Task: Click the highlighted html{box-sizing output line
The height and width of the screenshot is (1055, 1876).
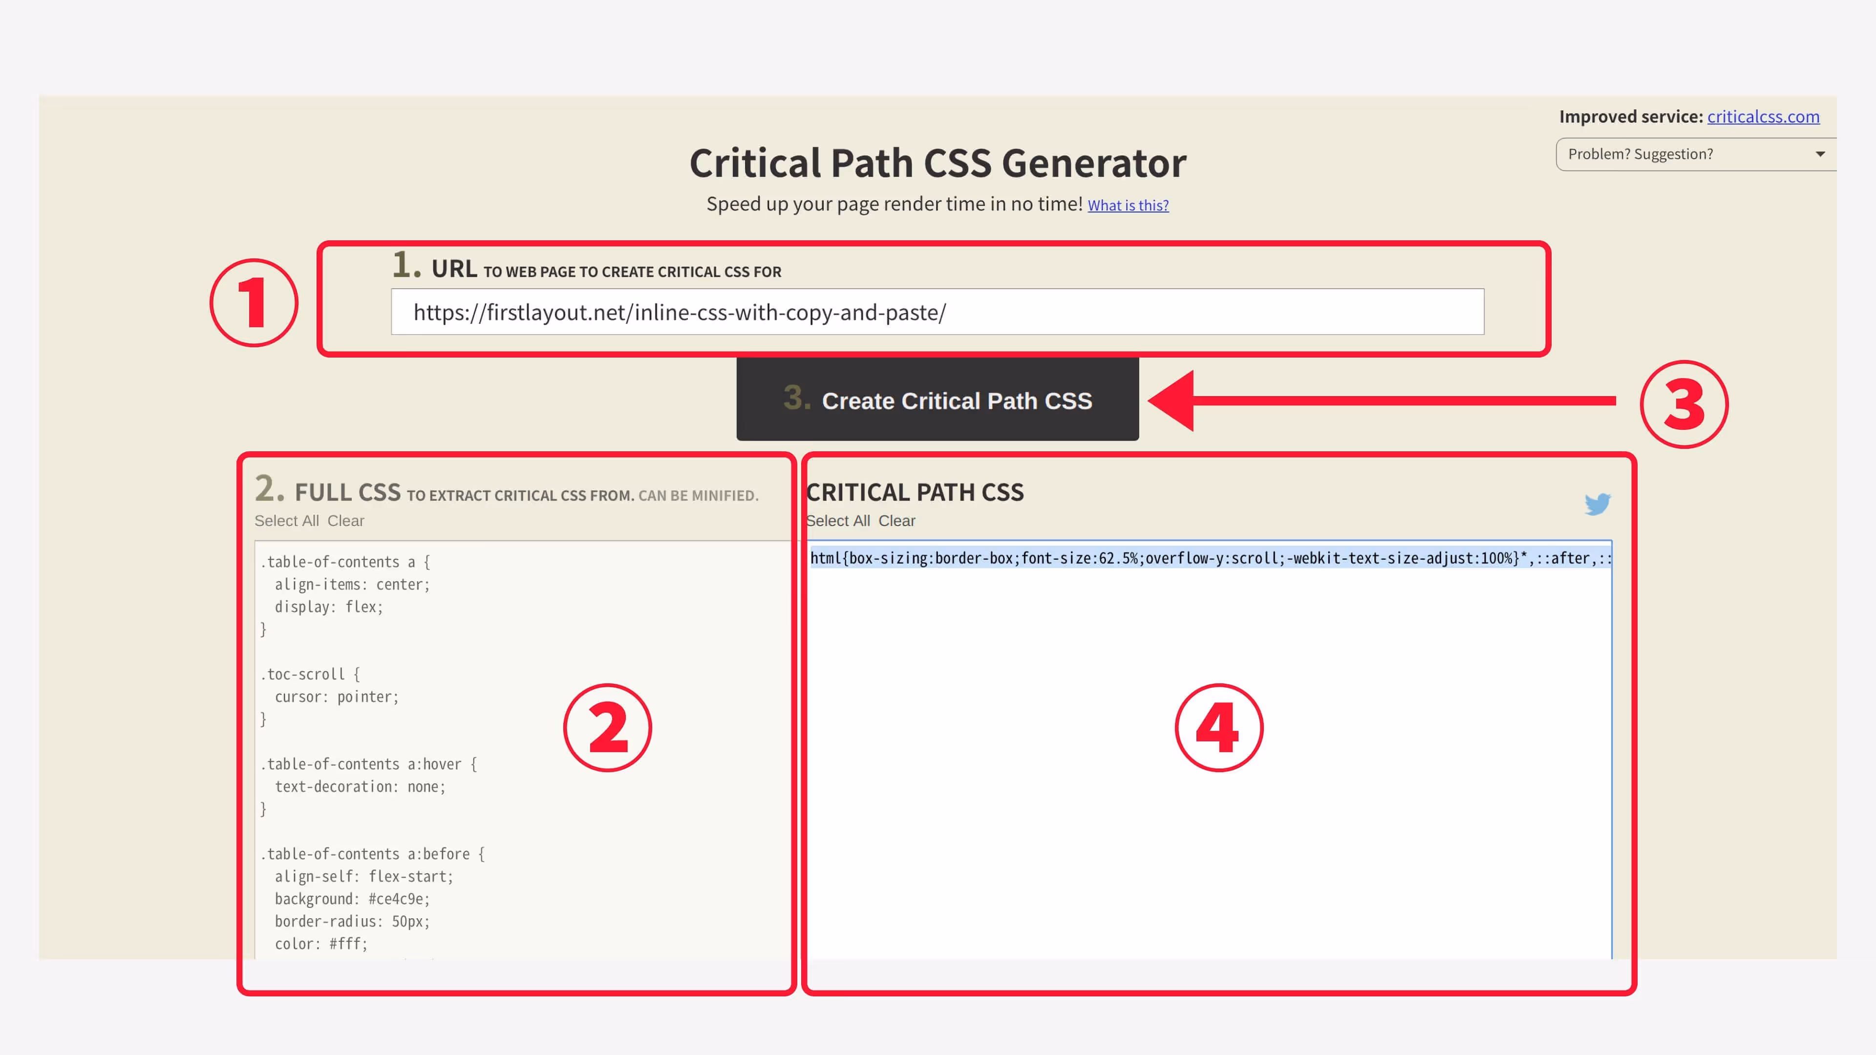Action: (1209, 558)
